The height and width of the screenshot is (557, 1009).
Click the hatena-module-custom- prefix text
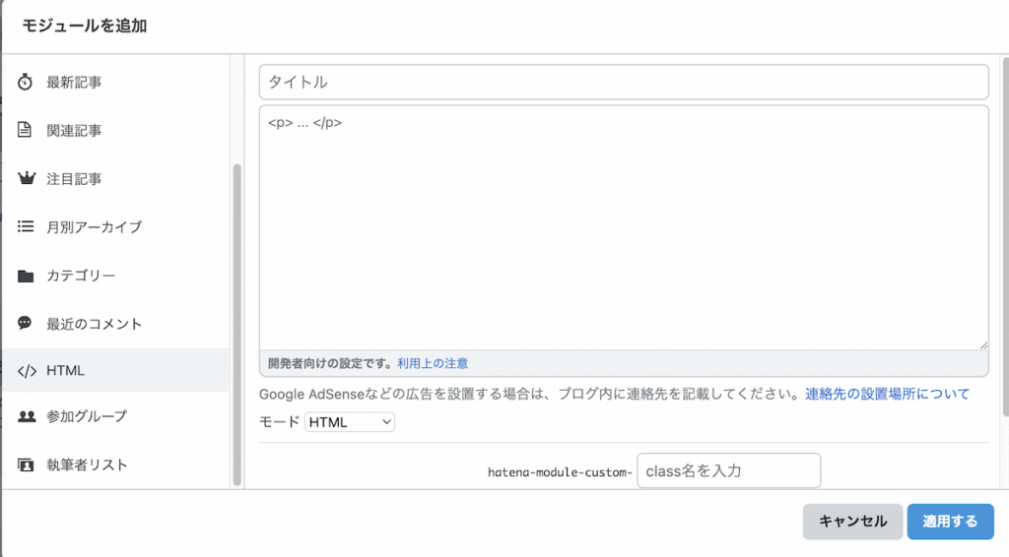pos(560,472)
